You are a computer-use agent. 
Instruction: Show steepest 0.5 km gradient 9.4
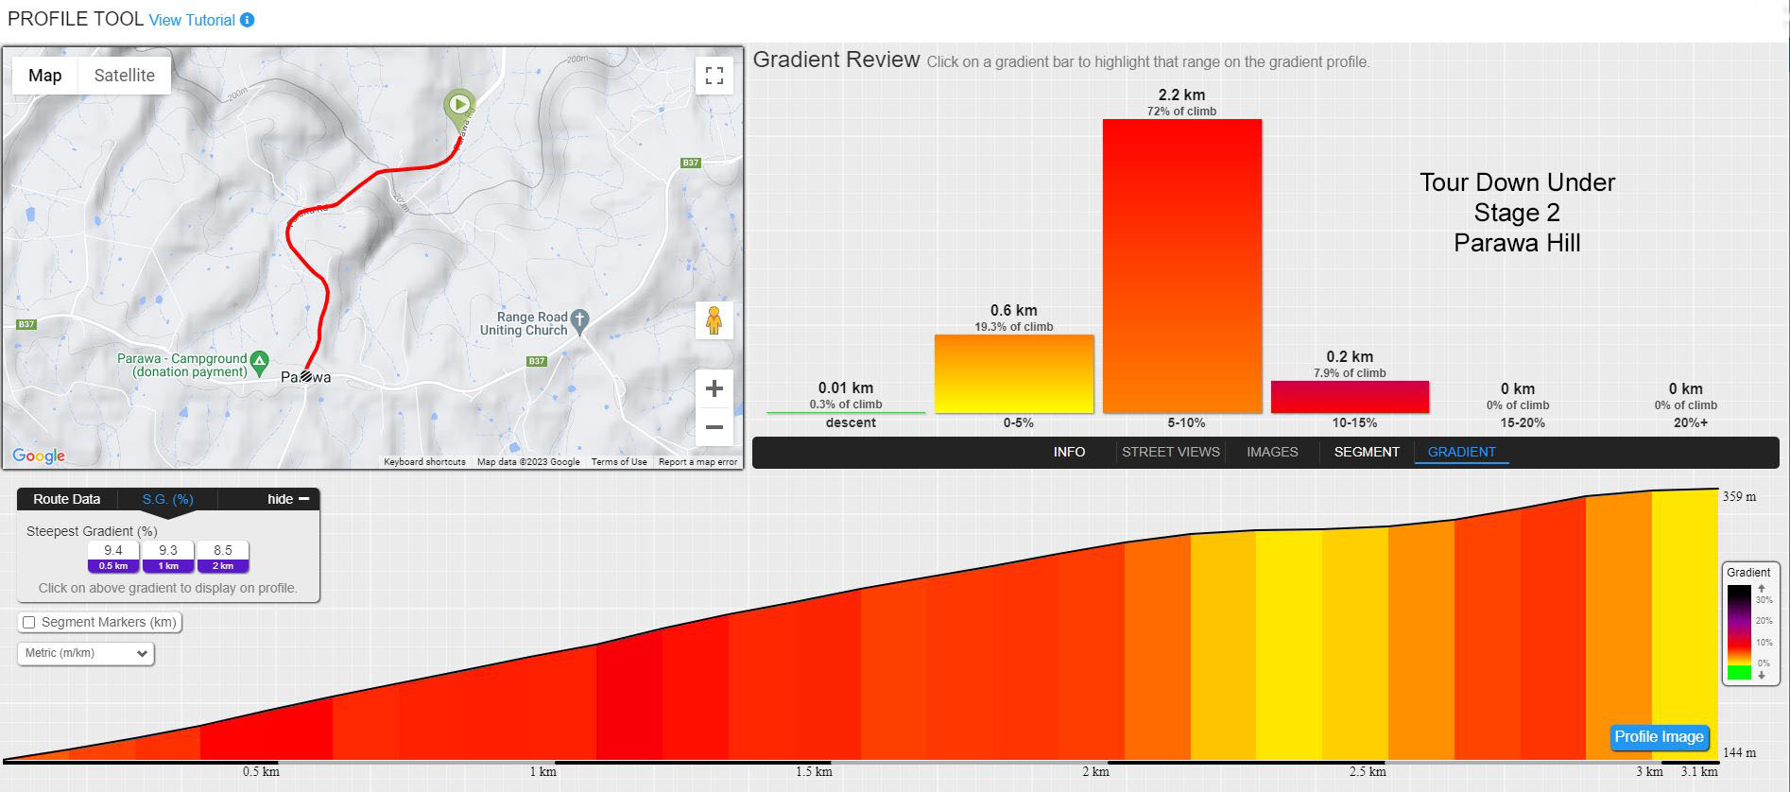(113, 557)
